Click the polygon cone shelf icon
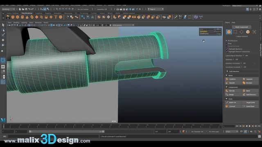This screenshot has height=147, width=262. [27, 17]
